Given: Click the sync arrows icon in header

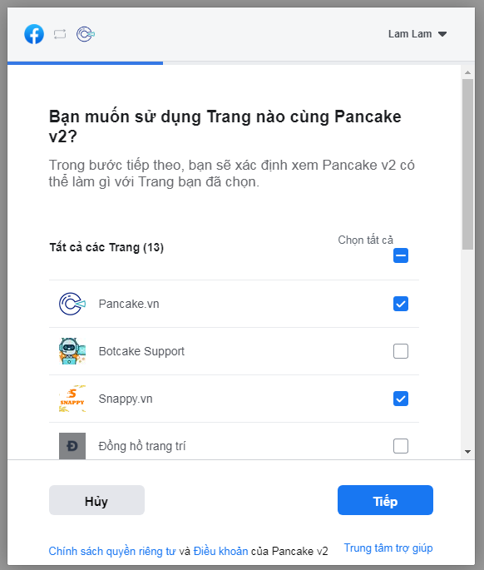Looking at the screenshot, I should [60, 34].
